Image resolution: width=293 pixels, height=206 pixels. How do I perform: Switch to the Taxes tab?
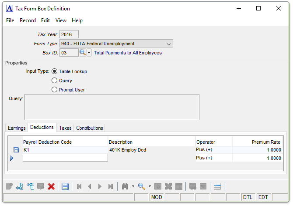click(x=65, y=128)
